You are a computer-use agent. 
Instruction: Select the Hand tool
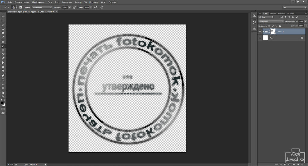click(x=3, y=92)
